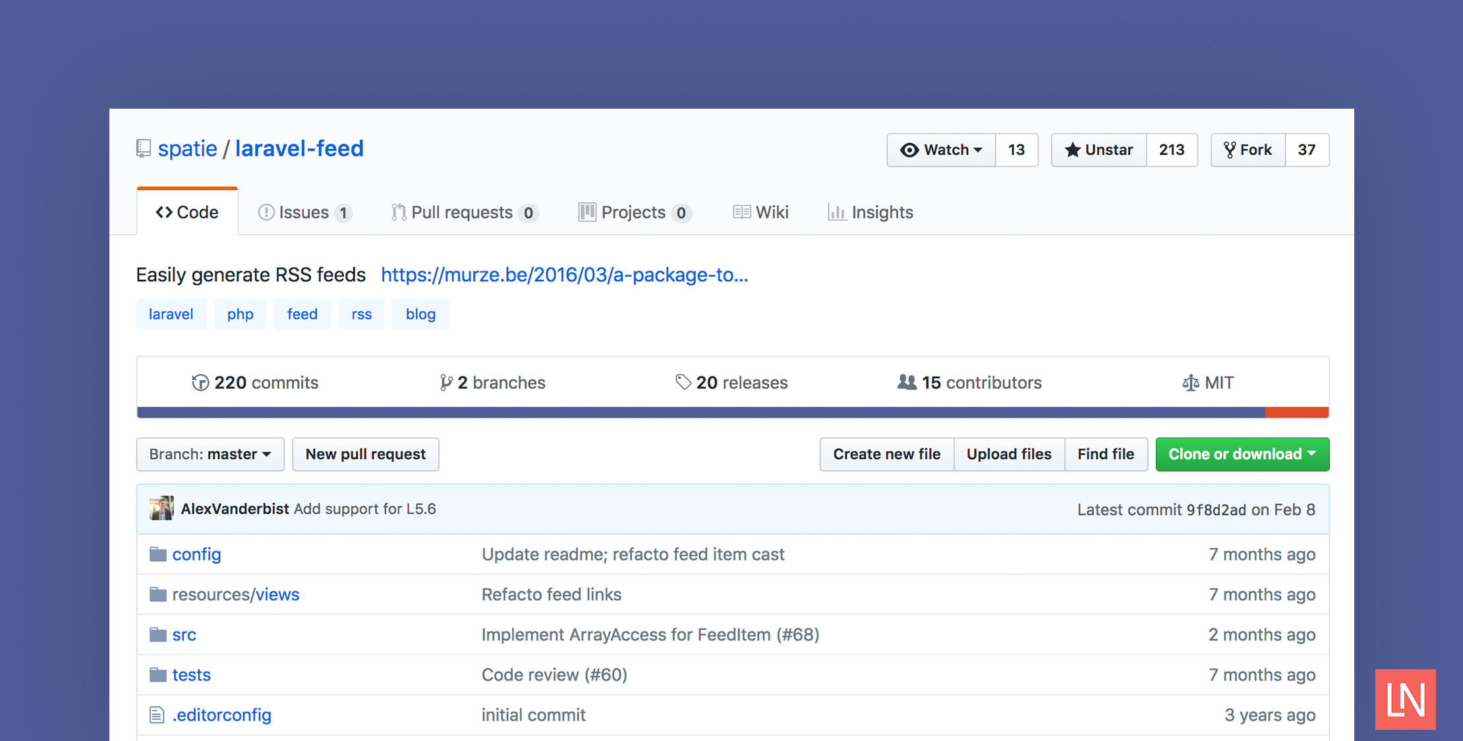Click the branch icon next to '2 branches'
1463x741 pixels.
pyautogui.click(x=447, y=382)
